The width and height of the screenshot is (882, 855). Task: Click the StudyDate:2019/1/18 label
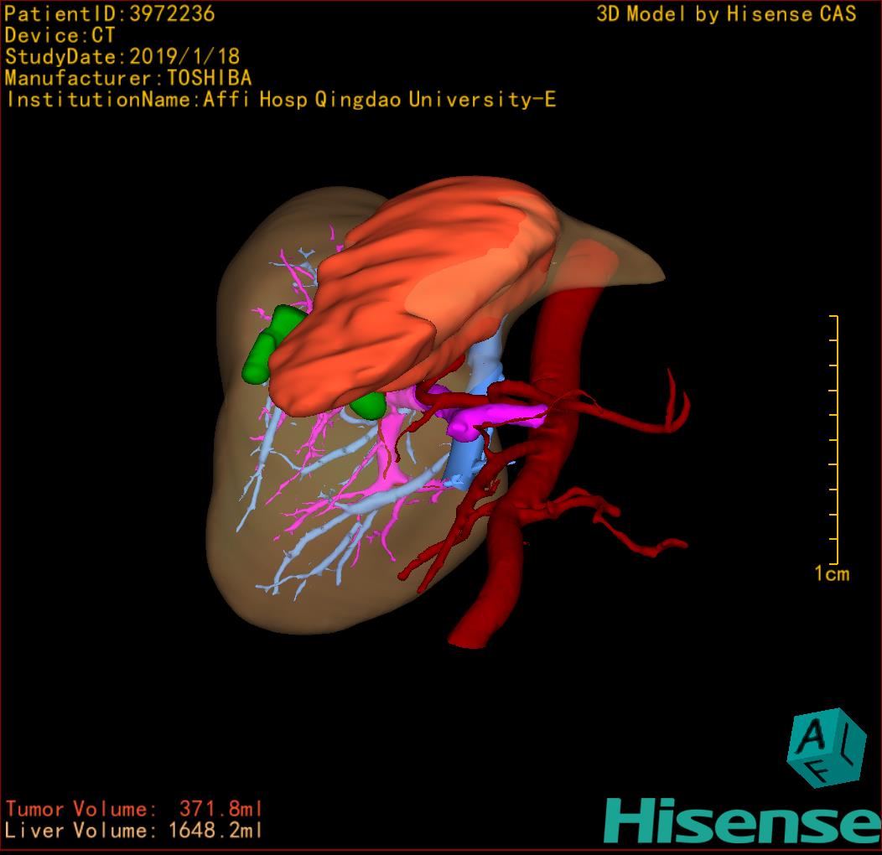click(x=122, y=56)
